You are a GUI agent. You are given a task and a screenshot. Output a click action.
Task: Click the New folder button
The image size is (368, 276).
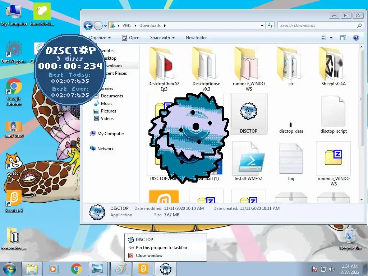click(x=196, y=37)
